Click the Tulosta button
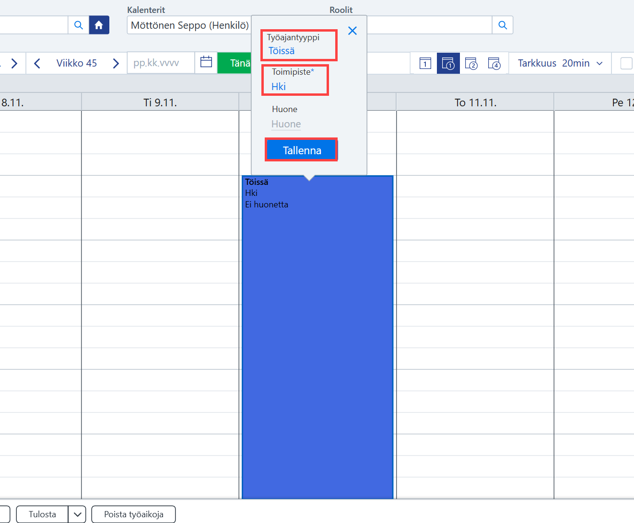The height and width of the screenshot is (523, 634). tap(42, 514)
